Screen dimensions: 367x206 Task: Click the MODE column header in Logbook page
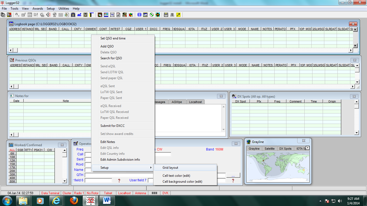[x=242, y=29]
